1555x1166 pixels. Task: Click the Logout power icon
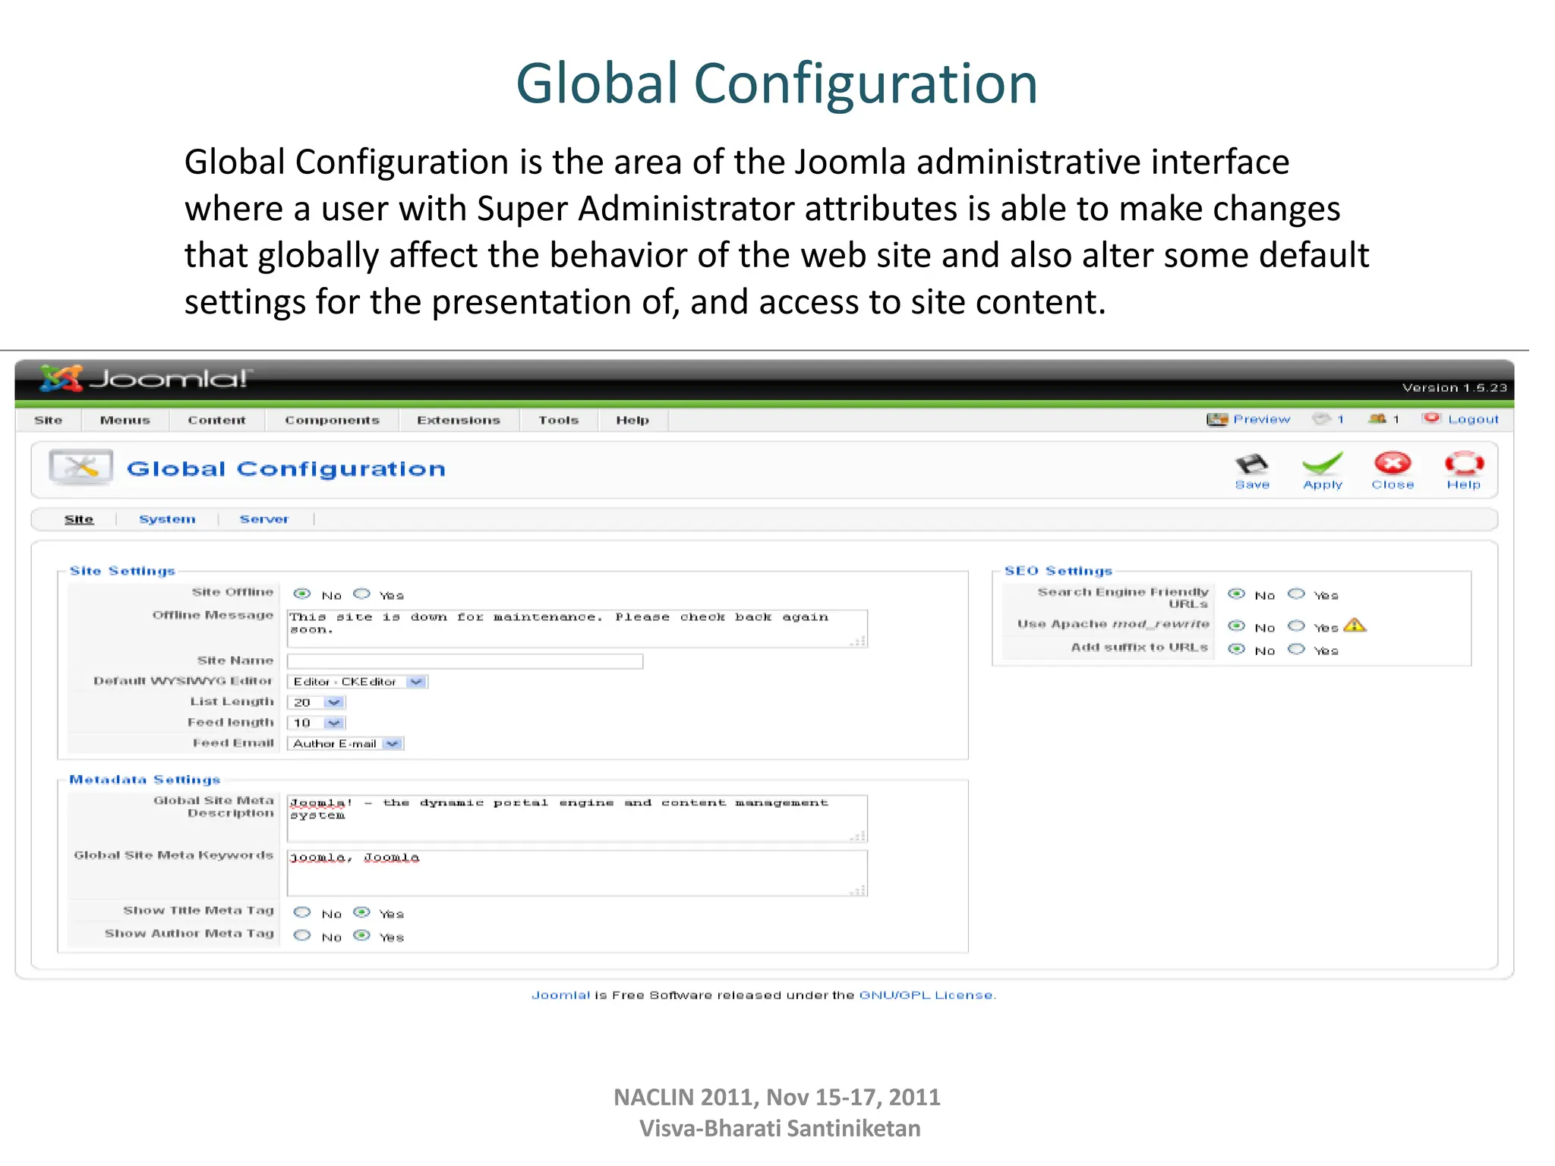pos(1431,418)
